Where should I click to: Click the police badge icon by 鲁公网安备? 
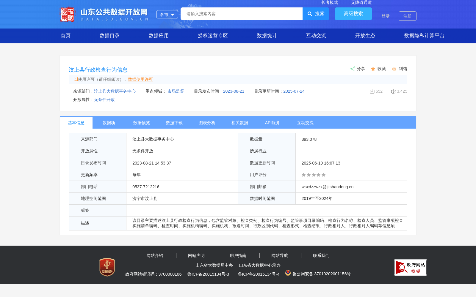click(x=288, y=273)
